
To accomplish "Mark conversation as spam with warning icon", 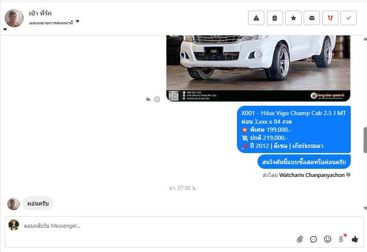I will [256, 18].
